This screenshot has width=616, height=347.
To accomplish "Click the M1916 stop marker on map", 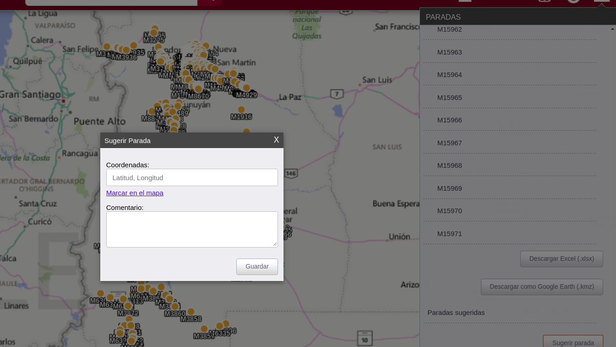I will pos(241,110).
